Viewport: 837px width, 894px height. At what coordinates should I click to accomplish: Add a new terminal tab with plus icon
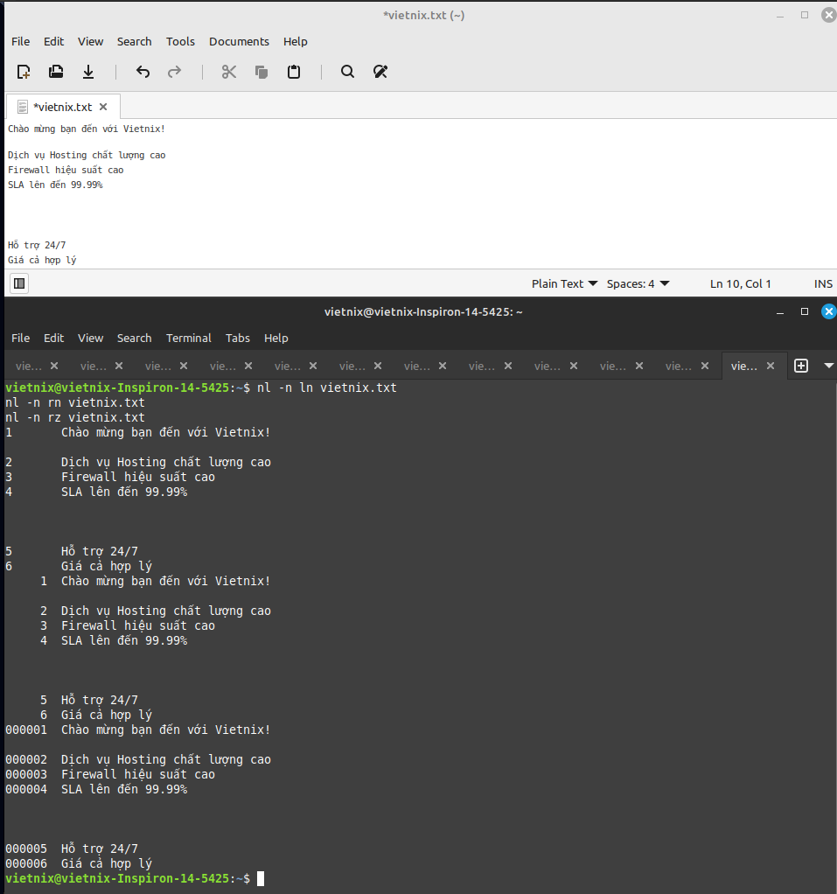[801, 366]
